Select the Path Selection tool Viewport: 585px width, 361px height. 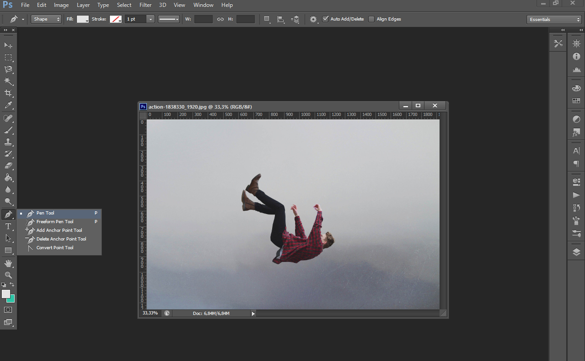[x=8, y=238]
